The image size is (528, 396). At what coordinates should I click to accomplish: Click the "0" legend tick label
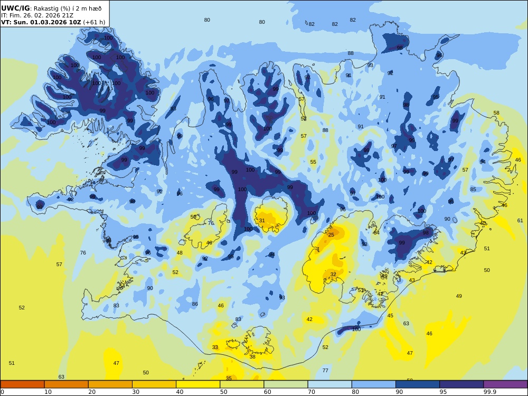(x=2, y=392)
